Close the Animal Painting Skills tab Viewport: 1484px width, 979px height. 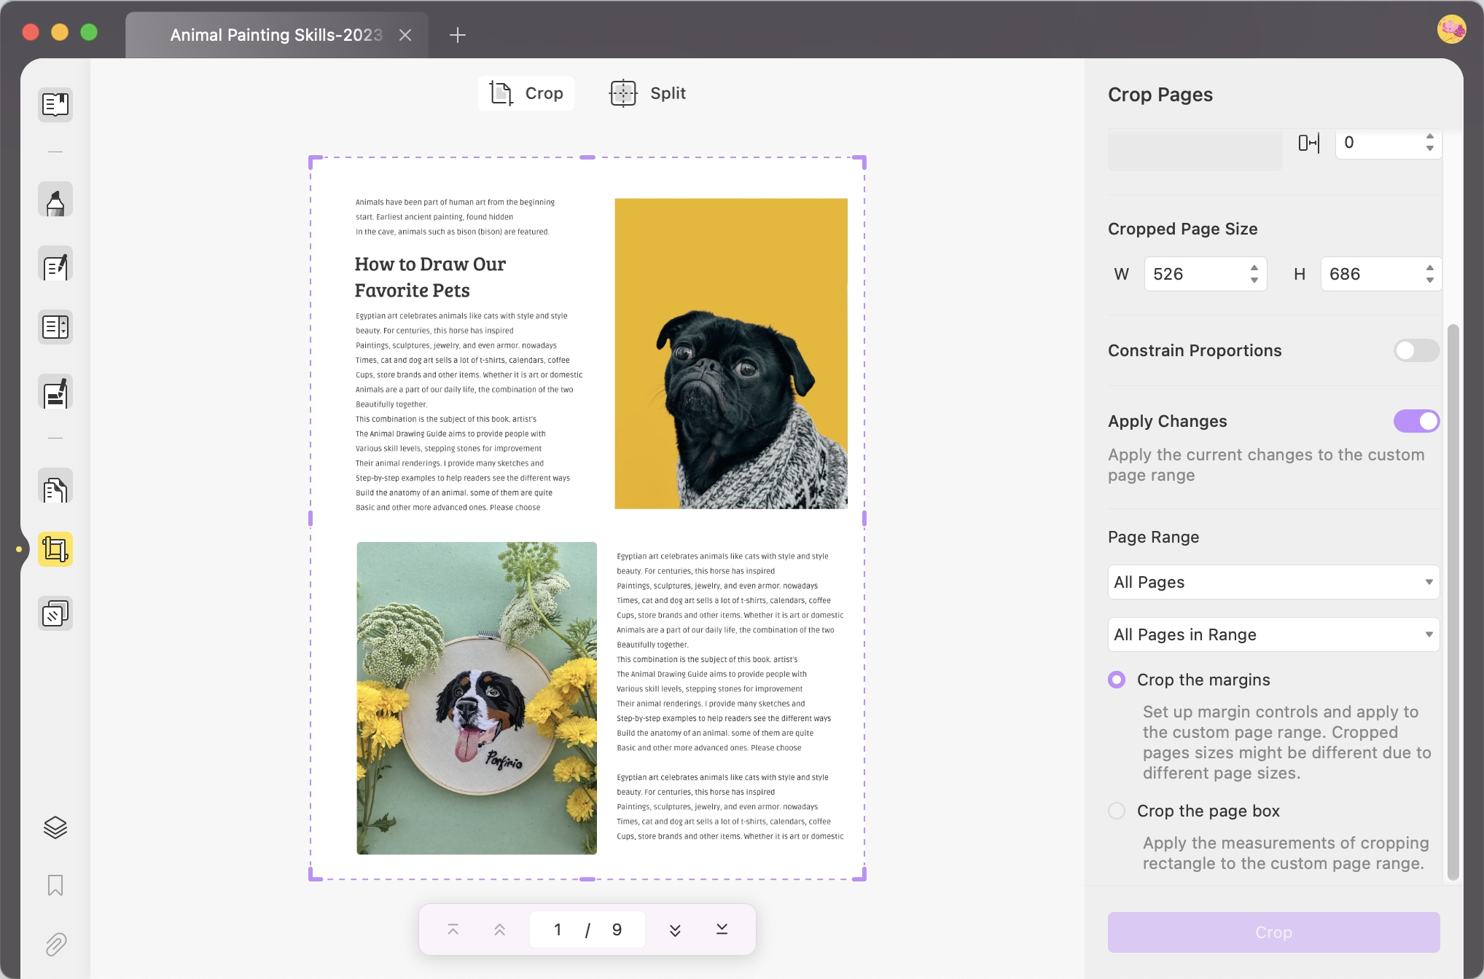406,35
